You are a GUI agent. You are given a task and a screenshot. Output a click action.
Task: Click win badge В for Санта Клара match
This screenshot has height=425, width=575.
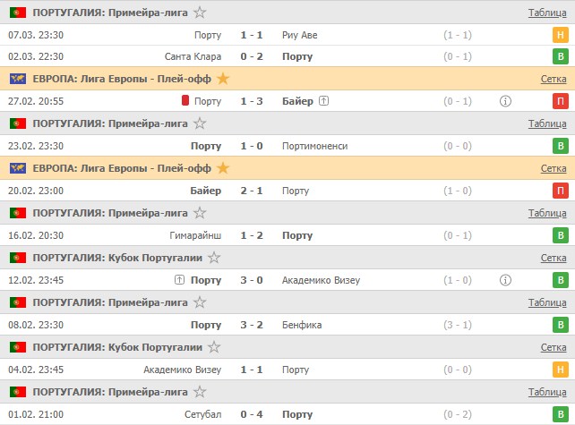pyautogui.click(x=561, y=56)
